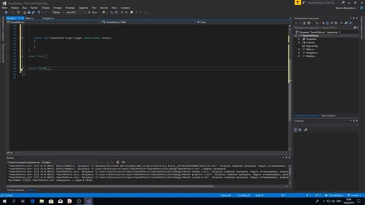The height and width of the screenshot is (205, 365).
Task: Click the Bookmark icon in the toolbar
Action: 132,13
